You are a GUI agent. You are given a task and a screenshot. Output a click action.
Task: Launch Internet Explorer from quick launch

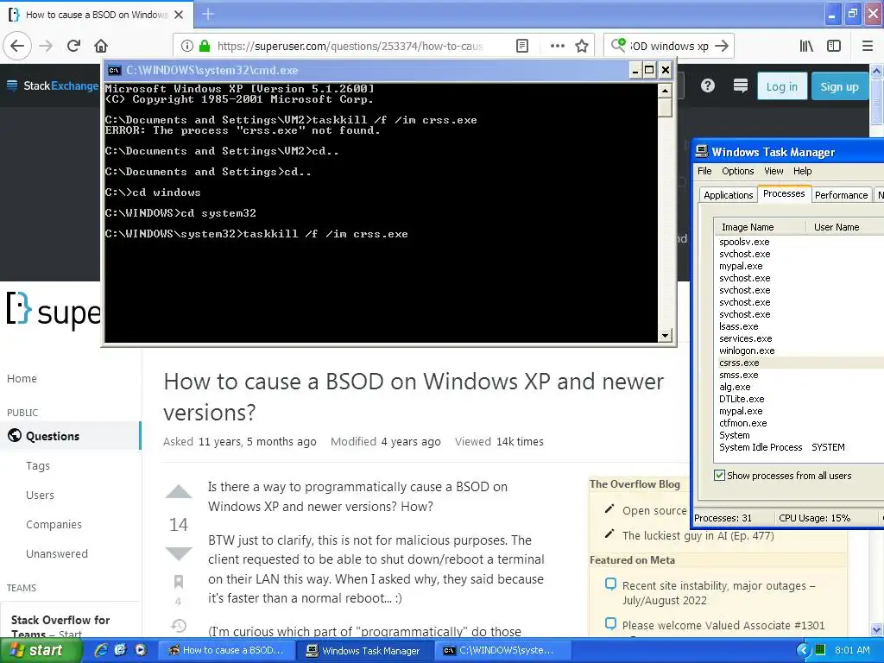[101, 650]
